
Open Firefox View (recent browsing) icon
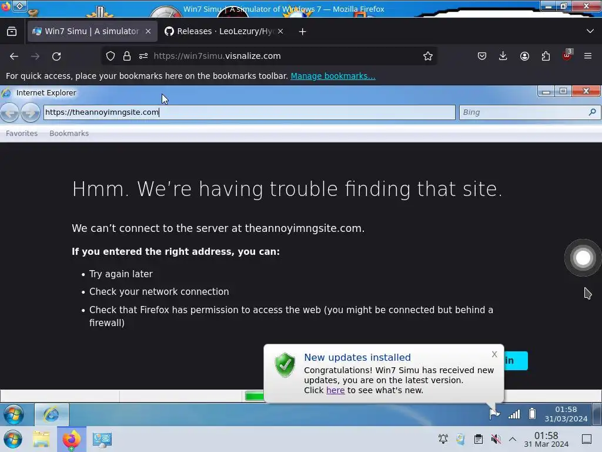12,32
